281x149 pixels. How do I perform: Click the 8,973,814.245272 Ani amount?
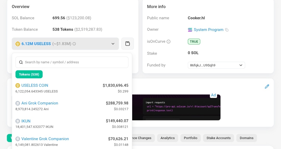point(32,109)
